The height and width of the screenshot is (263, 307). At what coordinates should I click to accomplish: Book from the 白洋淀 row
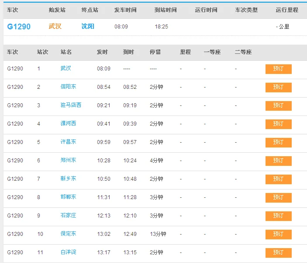click(278, 252)
